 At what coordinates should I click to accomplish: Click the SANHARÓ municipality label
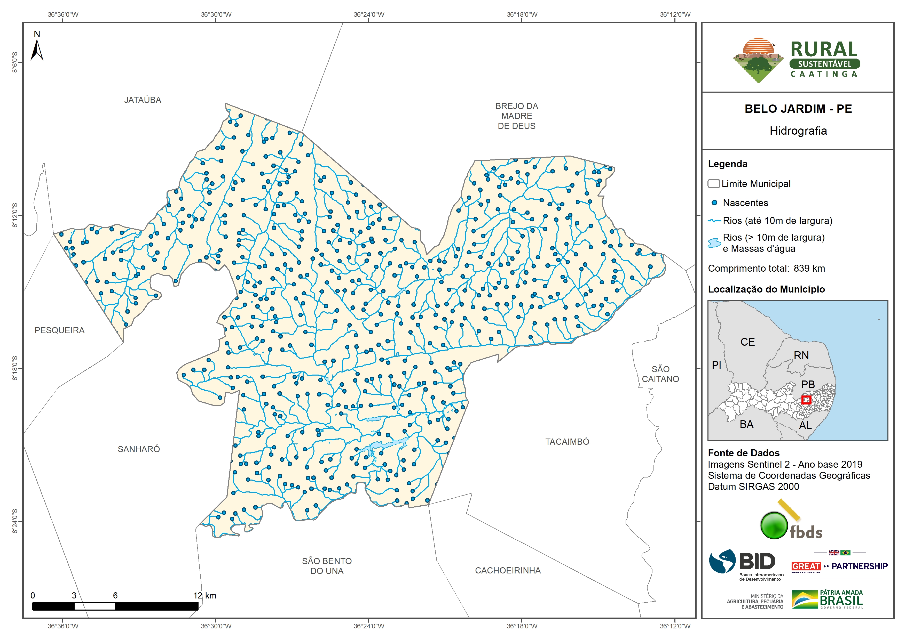pyautogui.click(x=138, y=449)
